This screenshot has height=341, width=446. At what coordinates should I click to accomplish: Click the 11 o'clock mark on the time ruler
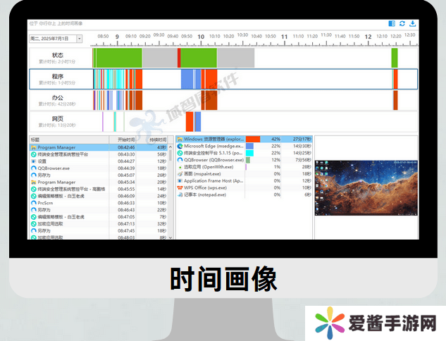tap(284, 37)
